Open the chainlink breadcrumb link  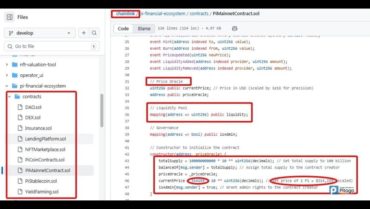(125, 14)
